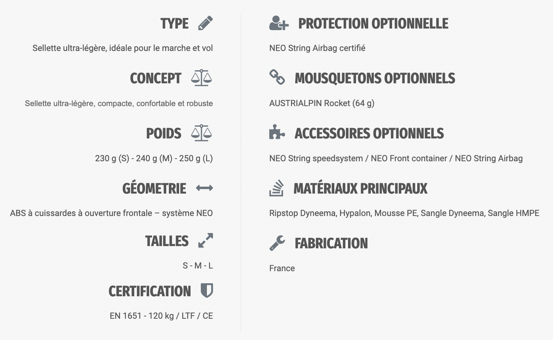Click the AUSTRIALPIN Rocket (64 g) text
The image size is (553, 340).
(x=322, y=103)
